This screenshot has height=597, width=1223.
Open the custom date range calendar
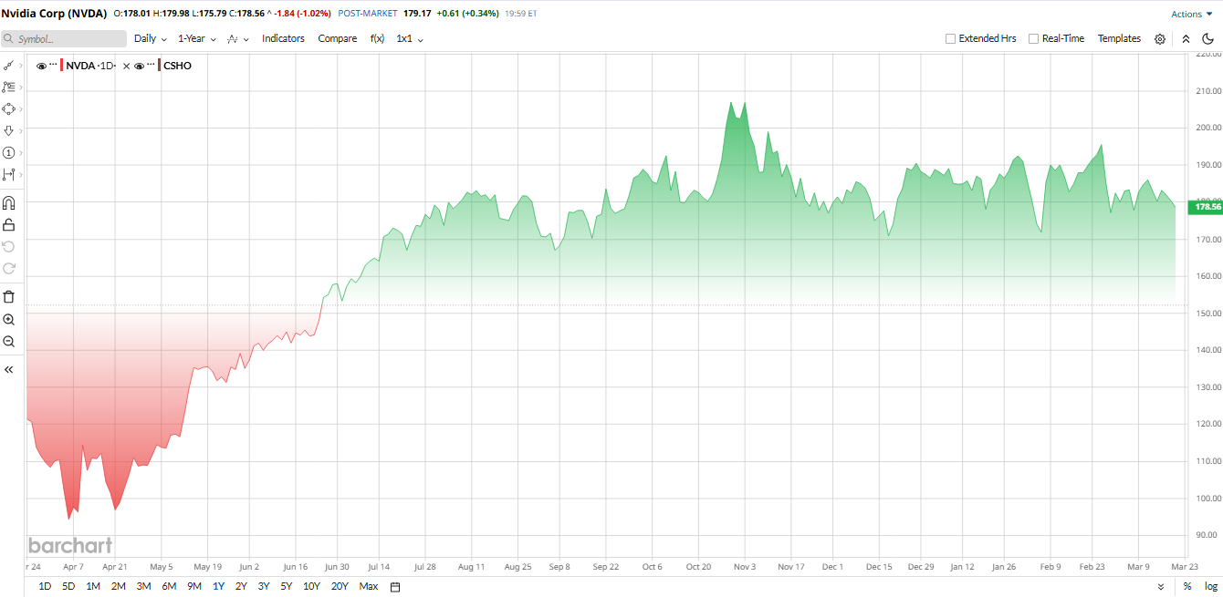(x=395, y=587)
